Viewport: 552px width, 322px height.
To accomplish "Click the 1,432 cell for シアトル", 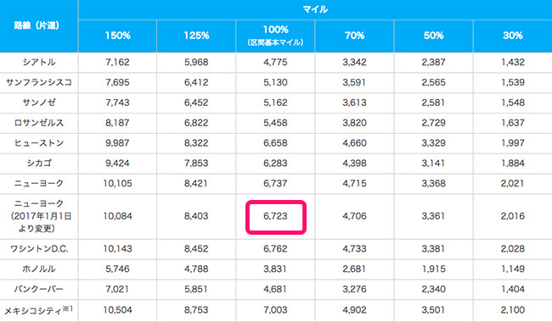I will point(513,62).
